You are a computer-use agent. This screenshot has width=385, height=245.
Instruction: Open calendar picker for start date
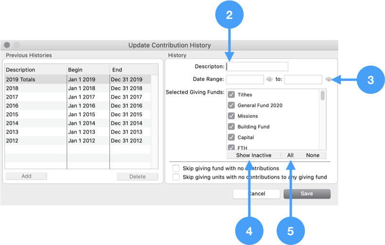tap(269, 79)
